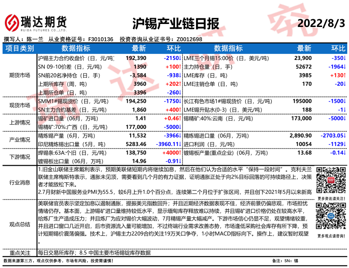
Task: Click the 现货市场 category cell
Action: tap(20, 105)
